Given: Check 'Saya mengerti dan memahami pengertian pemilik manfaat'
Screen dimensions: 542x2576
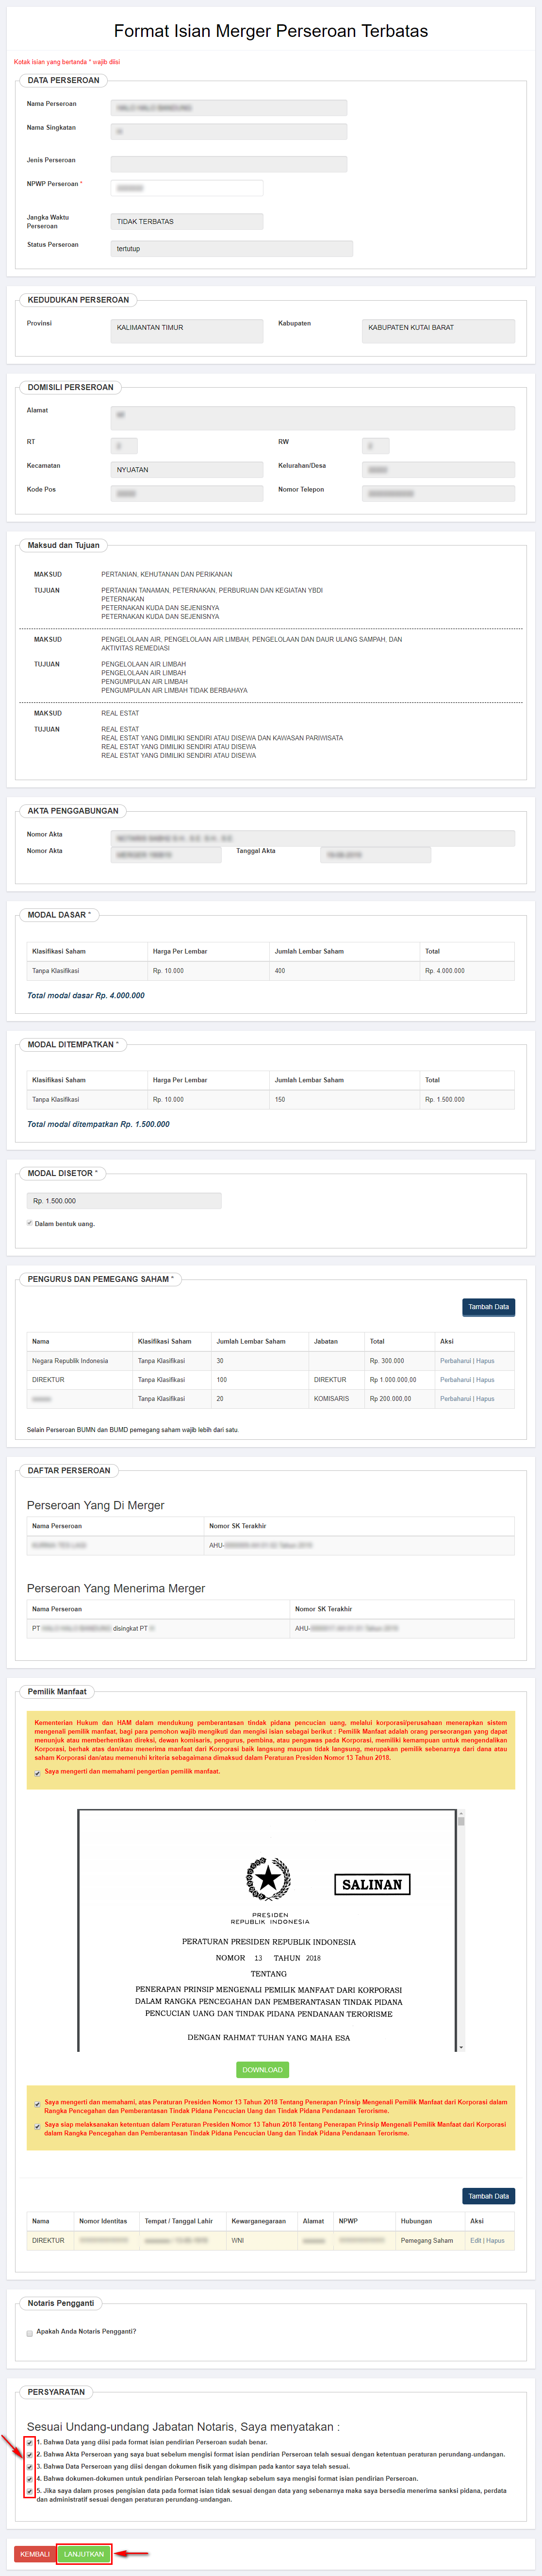Looking at the screenshot, I should coord(38,1772).
